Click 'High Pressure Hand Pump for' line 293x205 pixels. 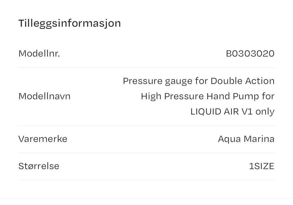[208, 96]
